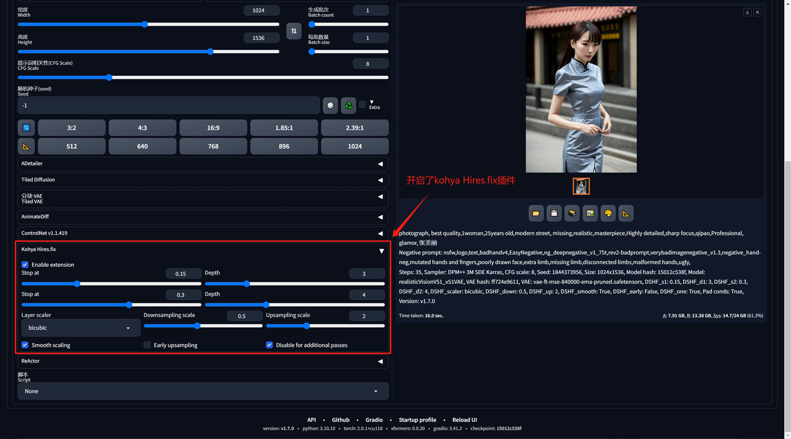Viewport: 791px width, 439px height.
Task: Expand the ADetailer panel
Action: coord(203,164)
